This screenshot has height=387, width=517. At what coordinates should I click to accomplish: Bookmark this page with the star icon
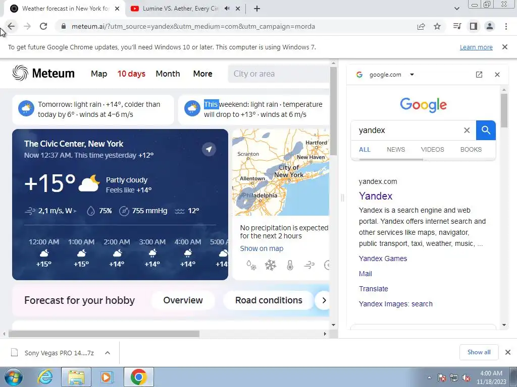[x=437, y=26]
